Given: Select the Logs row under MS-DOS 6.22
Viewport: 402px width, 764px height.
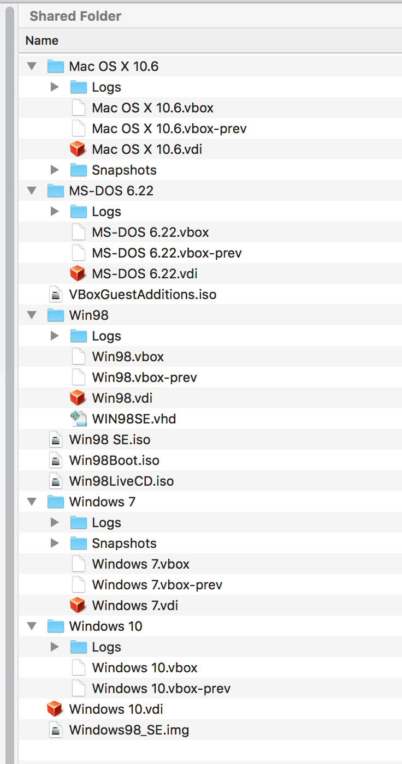Looking at the screenshot, I should click(x=210, y=212).
